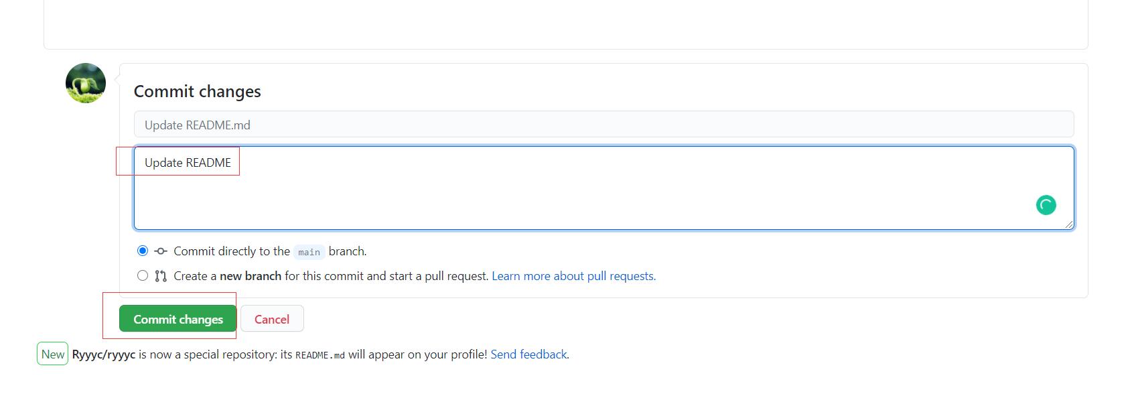This screenshot has height=396, width=1136.
Task: Click the profile avatar picture
Action: tap(85, 82)
